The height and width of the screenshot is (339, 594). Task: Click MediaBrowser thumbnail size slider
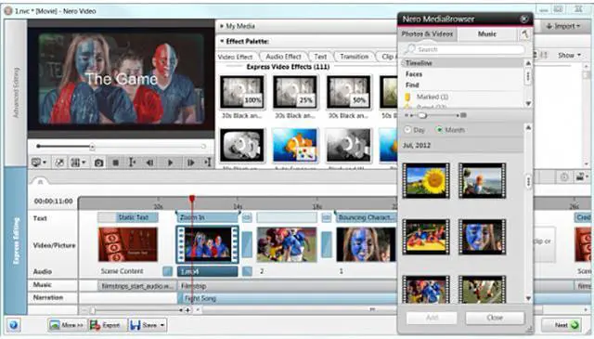pyautogui.click(x=422, y=115)
